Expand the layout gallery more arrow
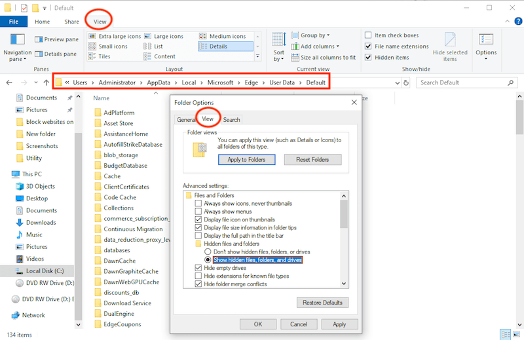This screenshot has height=340, width=524. coord(257,56)
